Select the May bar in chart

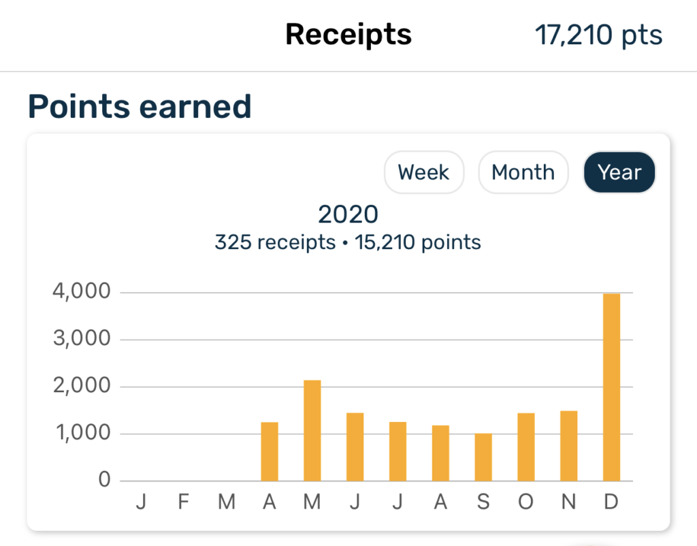click(x=312, y=430)
